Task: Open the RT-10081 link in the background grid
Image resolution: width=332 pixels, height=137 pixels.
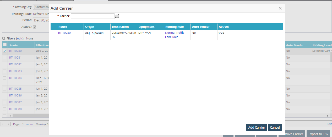Action: tap(15, 58)
